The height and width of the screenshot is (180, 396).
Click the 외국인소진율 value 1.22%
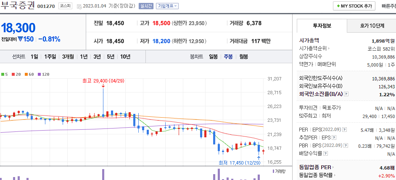click(387, 95)
